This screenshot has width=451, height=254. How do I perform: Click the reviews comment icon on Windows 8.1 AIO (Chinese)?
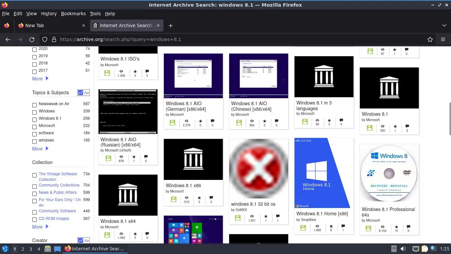[277, 121]
